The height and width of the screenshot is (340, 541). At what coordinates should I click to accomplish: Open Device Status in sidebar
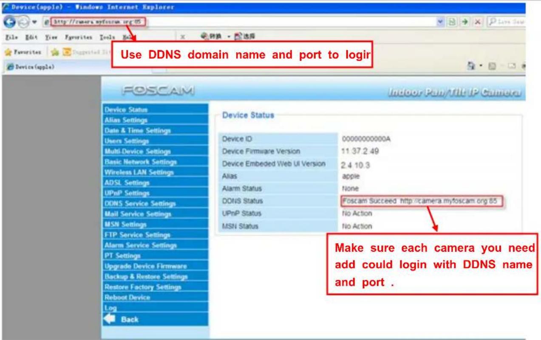tap(156, 110)
